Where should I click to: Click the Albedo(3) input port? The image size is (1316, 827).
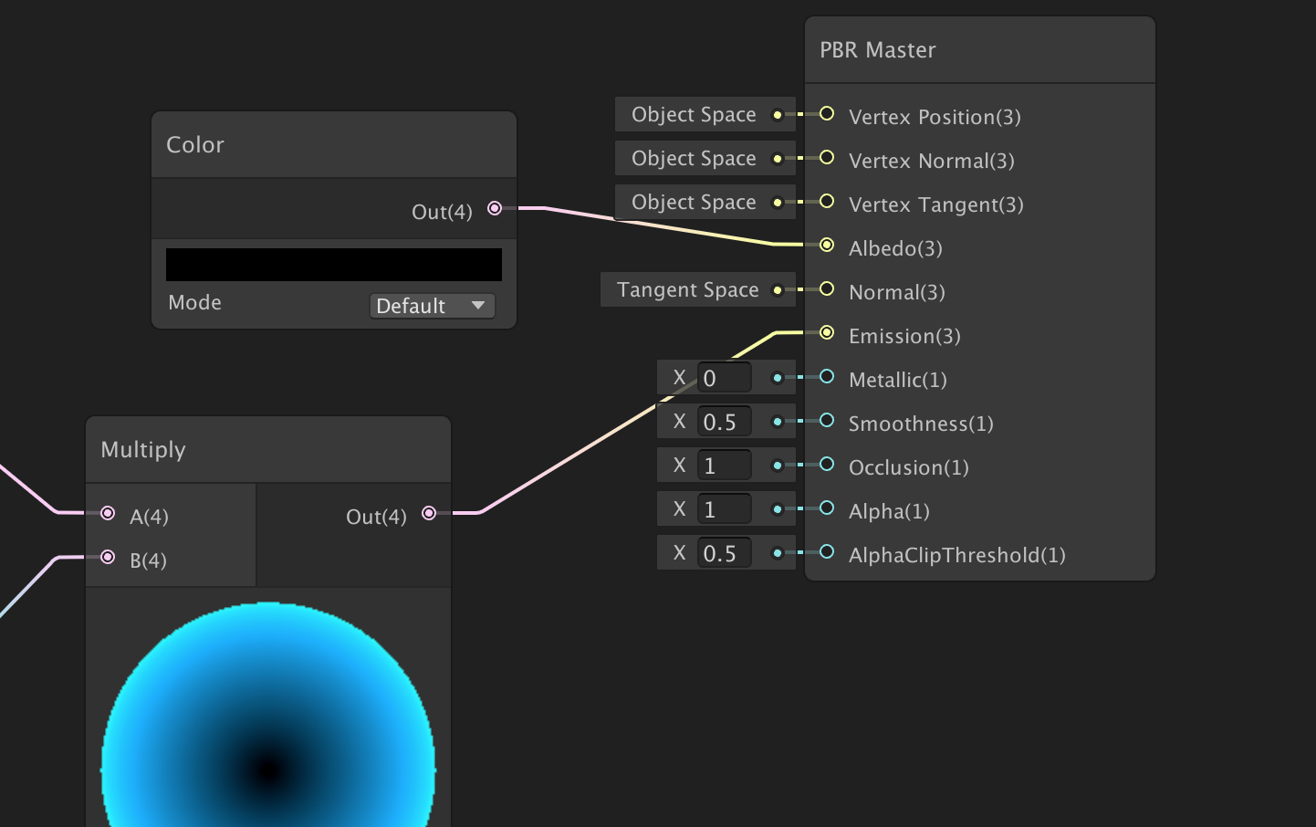point(827,245)
